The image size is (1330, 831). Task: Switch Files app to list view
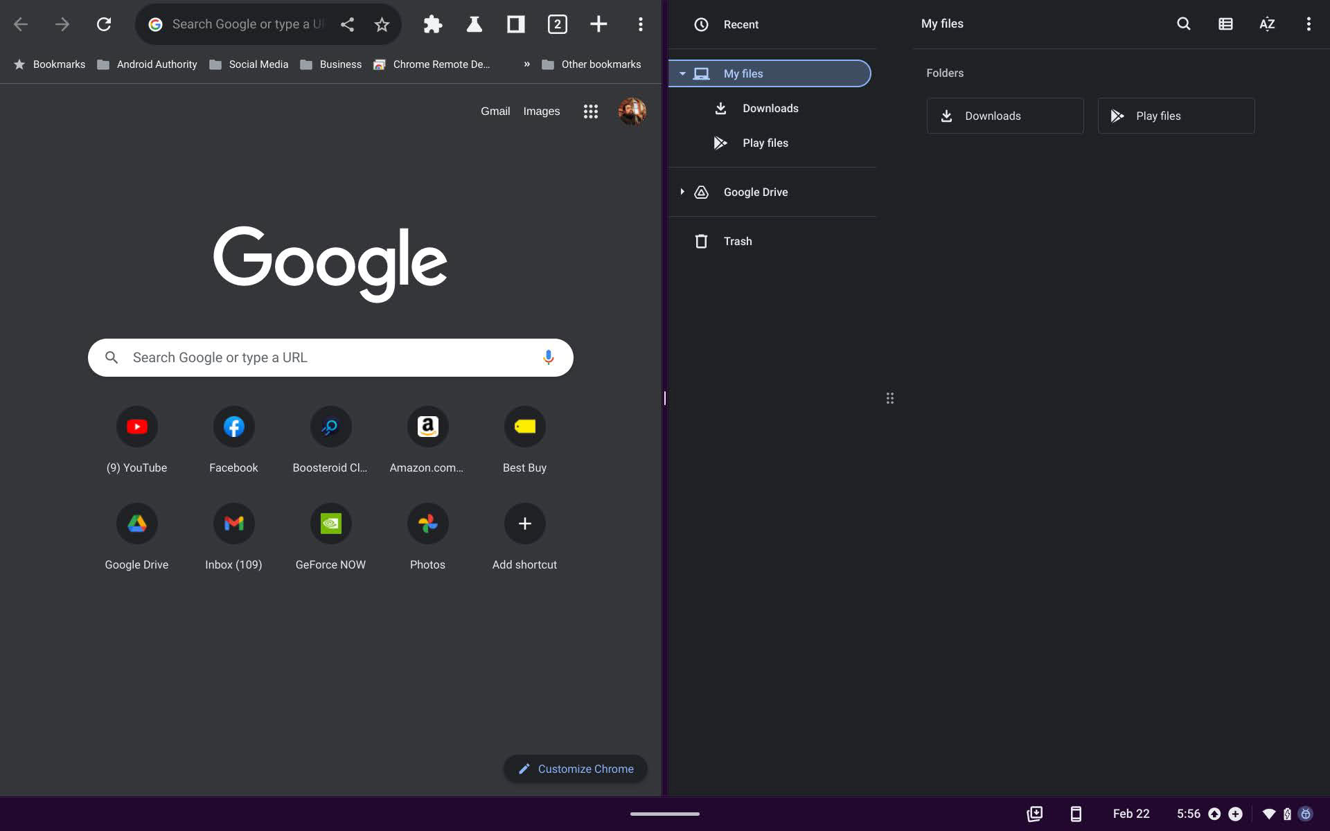coord(1225,24)
